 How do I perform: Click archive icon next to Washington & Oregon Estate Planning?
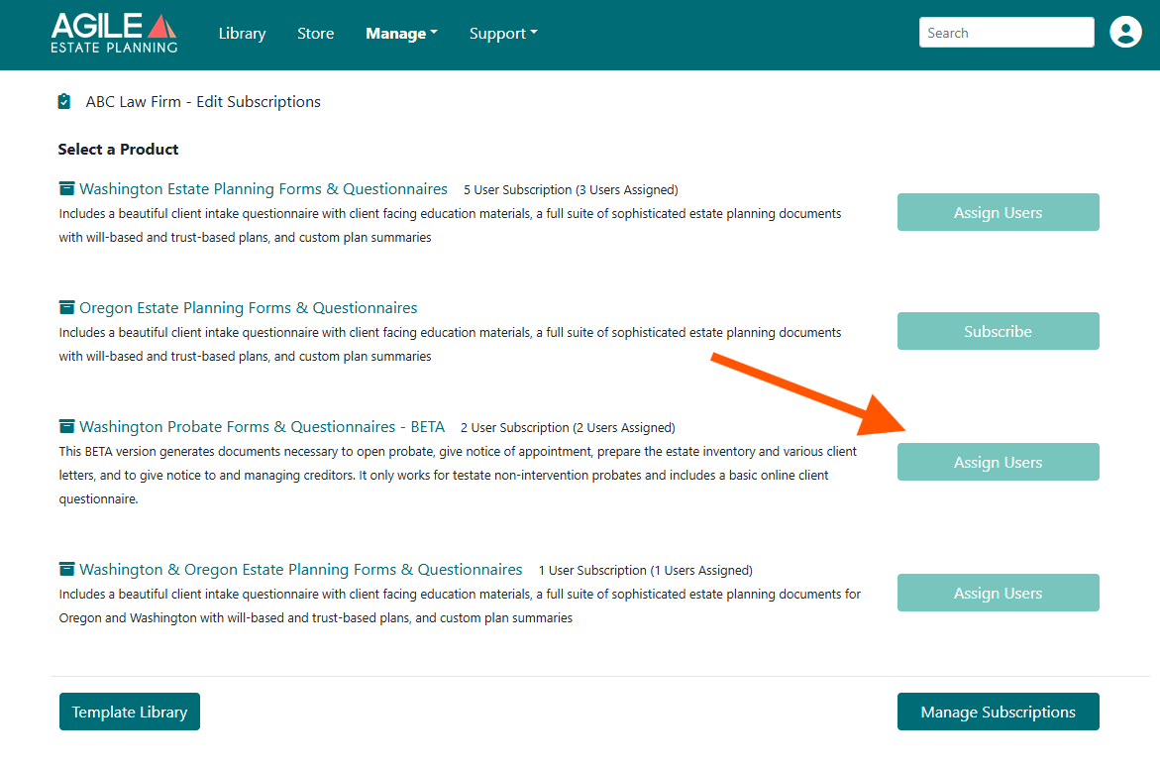coord(66,569)
